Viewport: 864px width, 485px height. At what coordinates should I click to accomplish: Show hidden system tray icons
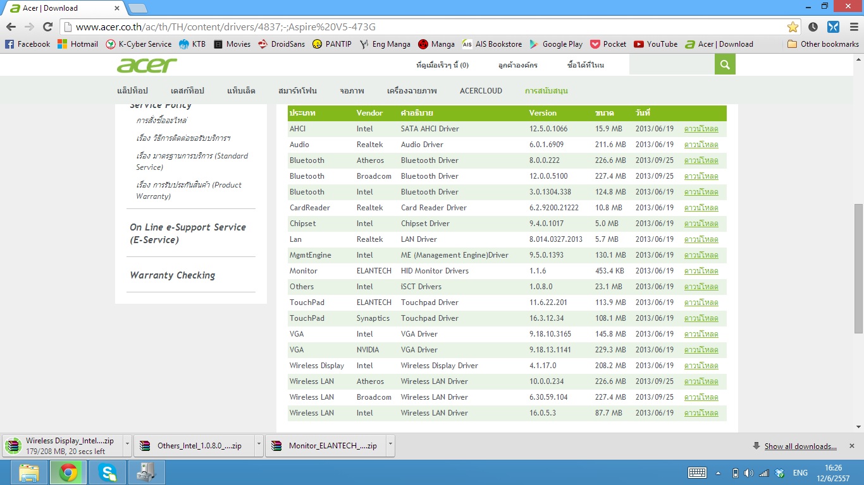click(718, 473)
